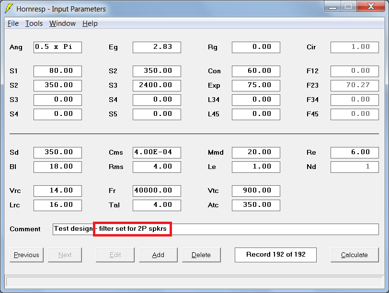This screenshot has height=293, width=389.
Task: Click the Hornresp lightning app icon
Action: pyautogui.click(x=9, y=9)
